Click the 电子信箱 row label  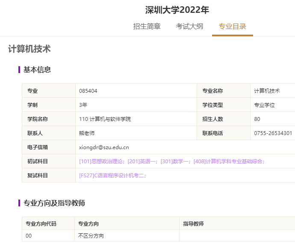38,147
